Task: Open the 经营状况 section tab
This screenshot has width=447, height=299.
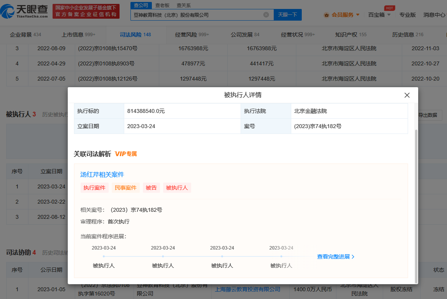Action: [297, 35]
